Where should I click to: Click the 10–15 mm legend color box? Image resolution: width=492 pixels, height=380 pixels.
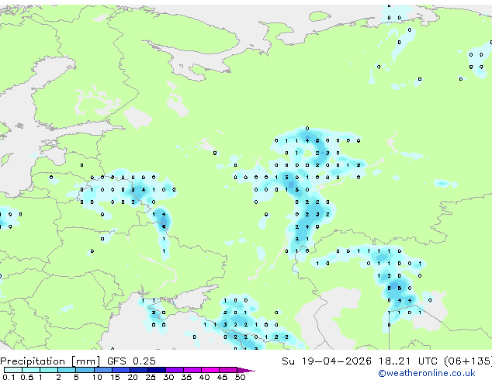(102, 370)
